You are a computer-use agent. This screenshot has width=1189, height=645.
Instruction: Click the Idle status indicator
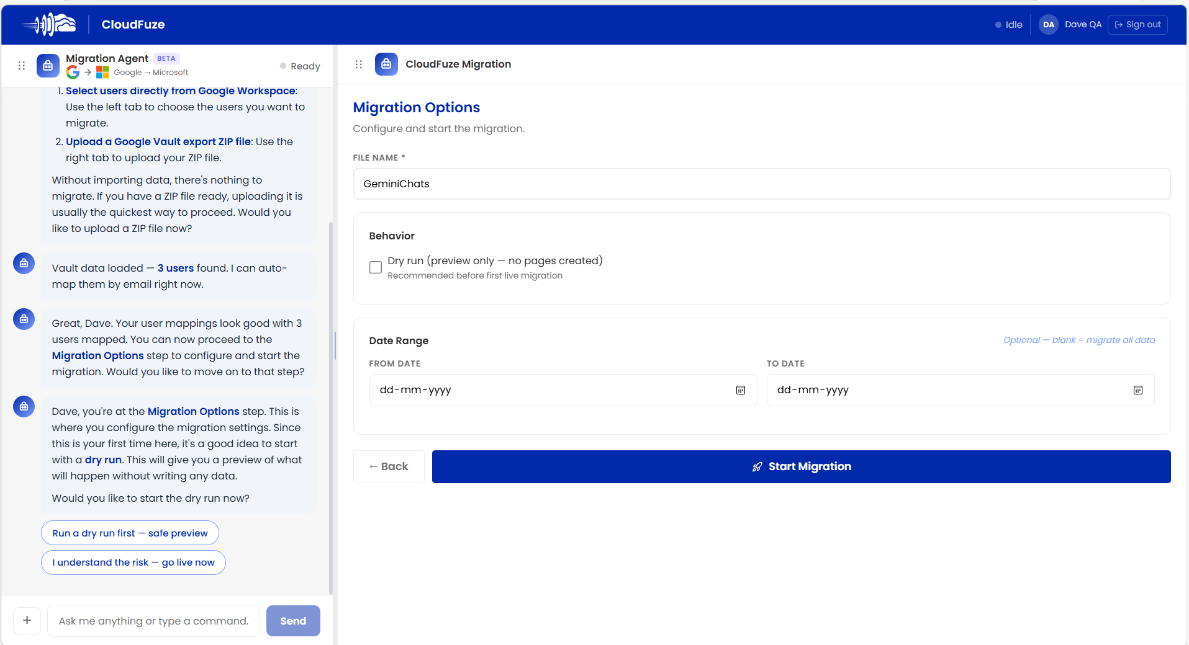[x=1009, y=25]
